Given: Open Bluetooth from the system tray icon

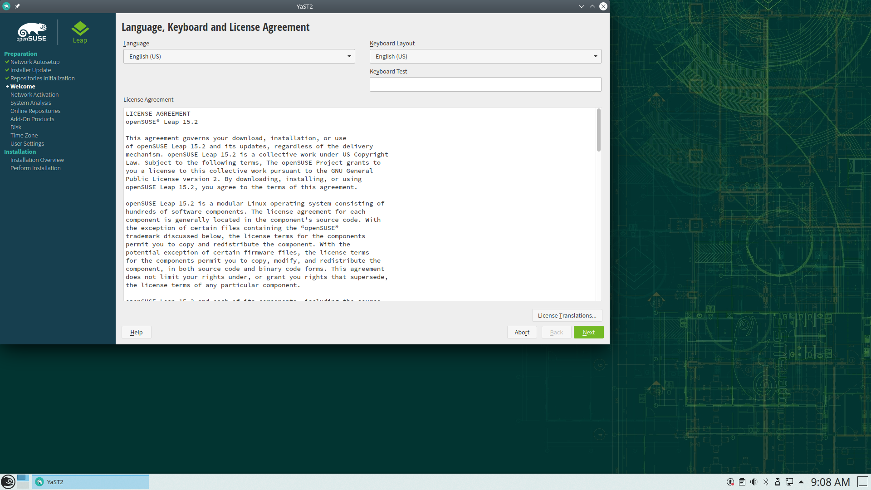Looking at the screenshot, I should click(x=766, y=482).
